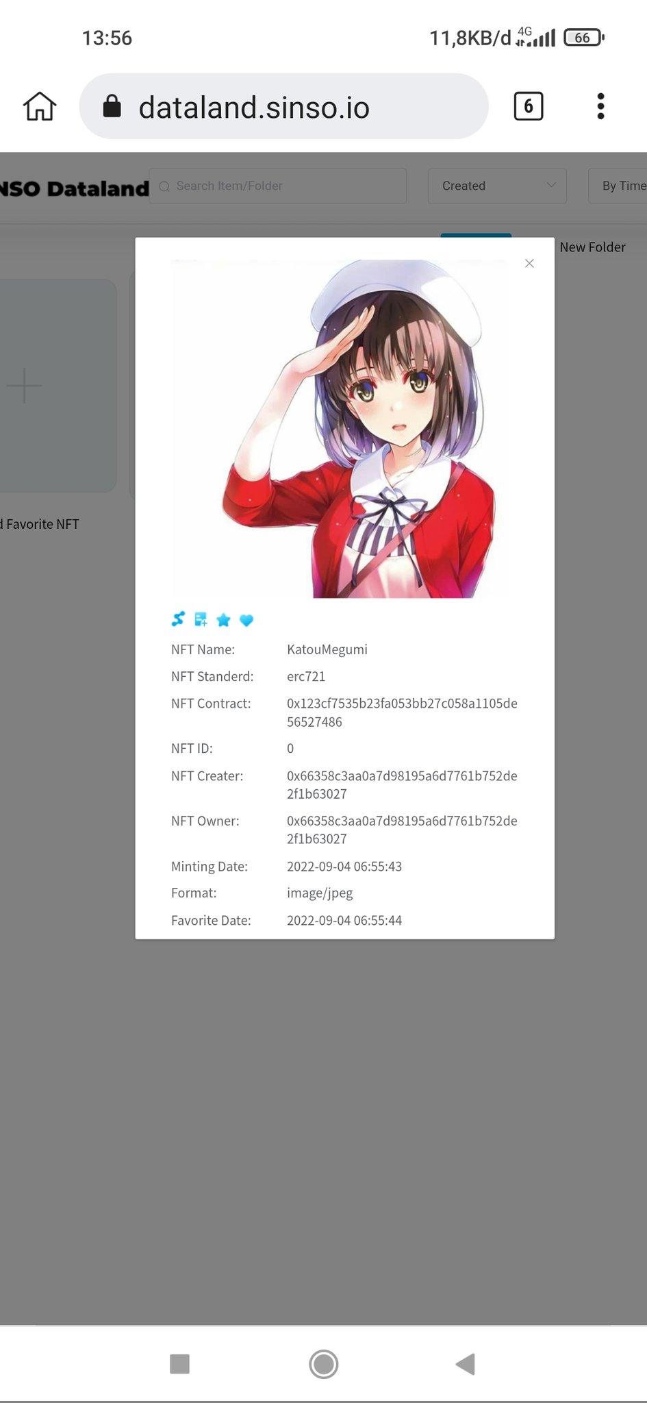
Task: Focus the Search Item/Folder field
Action: pyautogui.click(x=278, y=186)
